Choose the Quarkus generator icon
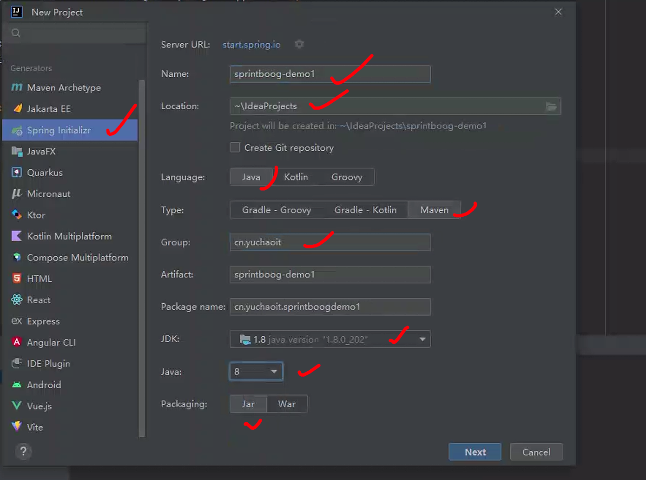 (17, 173)
